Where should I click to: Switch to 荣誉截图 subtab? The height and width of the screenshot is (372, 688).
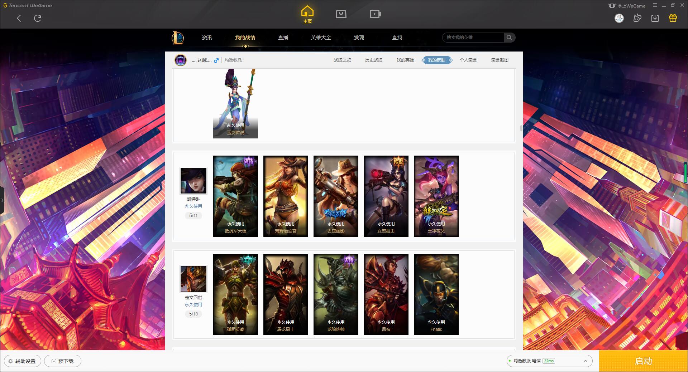(500, 60)
